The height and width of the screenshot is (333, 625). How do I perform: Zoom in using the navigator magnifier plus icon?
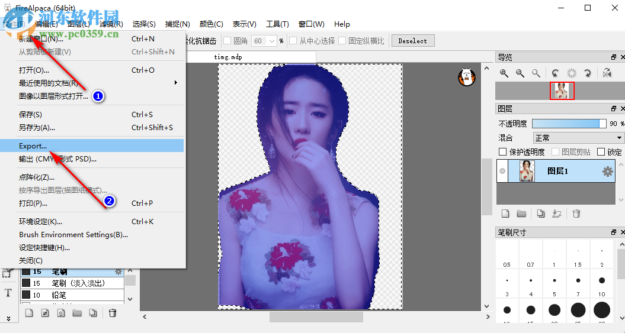504,73
